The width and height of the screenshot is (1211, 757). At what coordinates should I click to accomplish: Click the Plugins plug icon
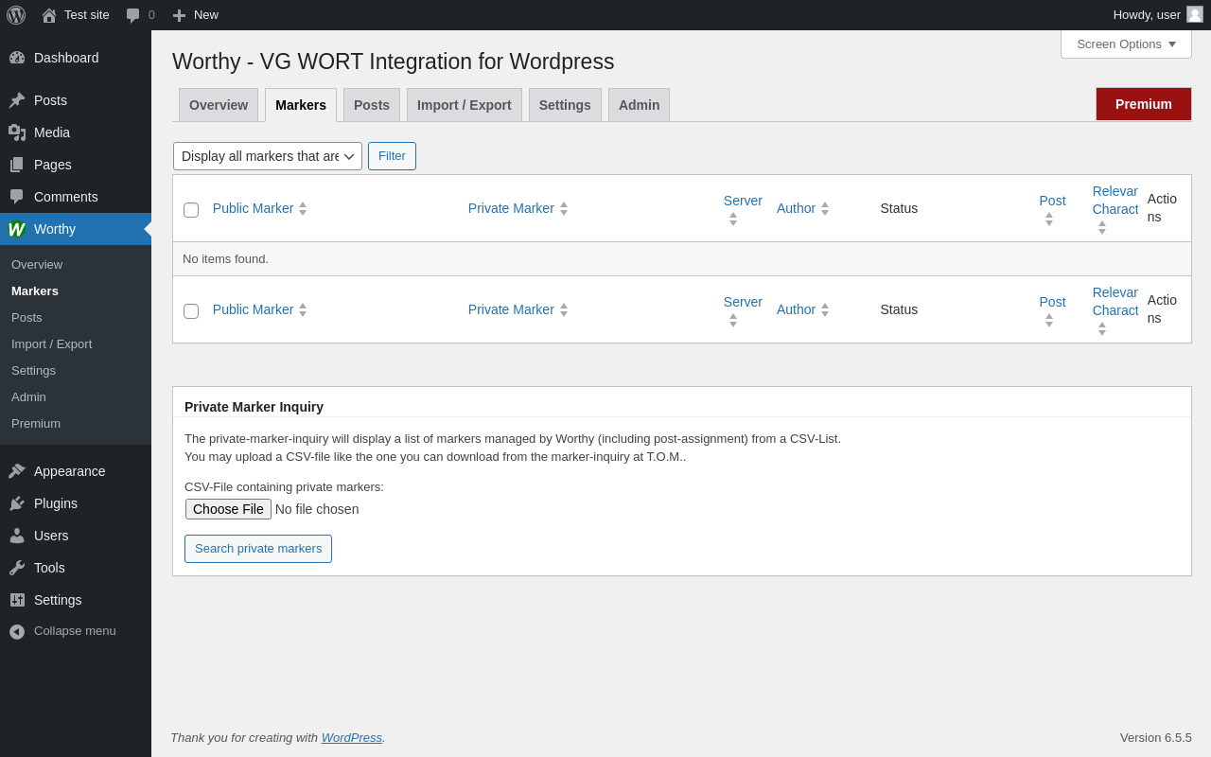click(17, 503)
